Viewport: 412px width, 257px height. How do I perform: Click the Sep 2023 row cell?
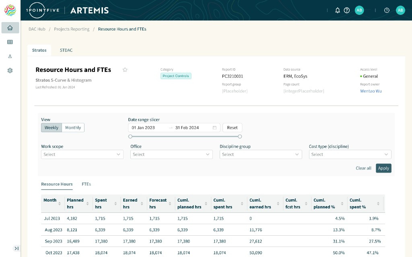pyautogui.click(x=54, y=241)
